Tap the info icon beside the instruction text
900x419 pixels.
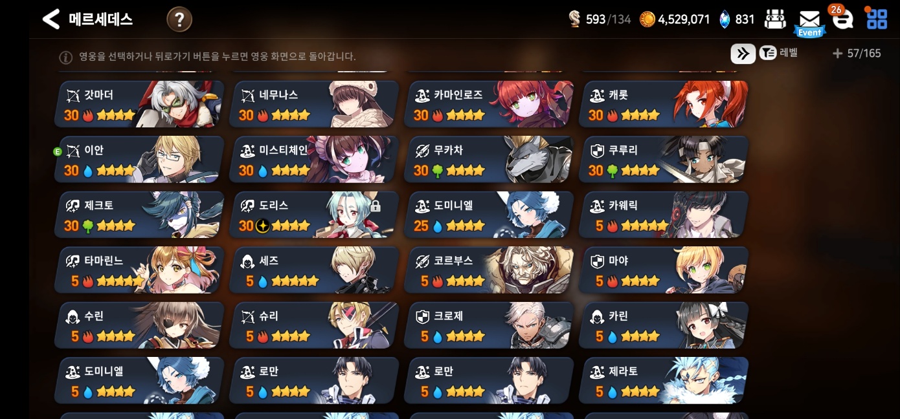pos(65,57)
